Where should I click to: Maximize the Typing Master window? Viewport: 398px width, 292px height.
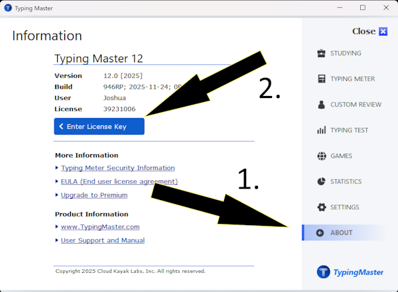(x=363, y=7)
